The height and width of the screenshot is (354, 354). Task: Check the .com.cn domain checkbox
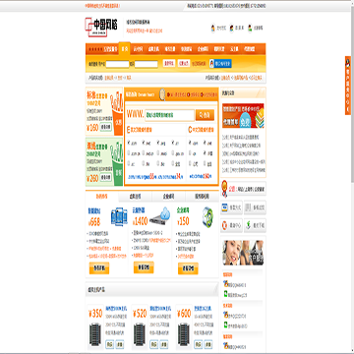tap(129, 153)
